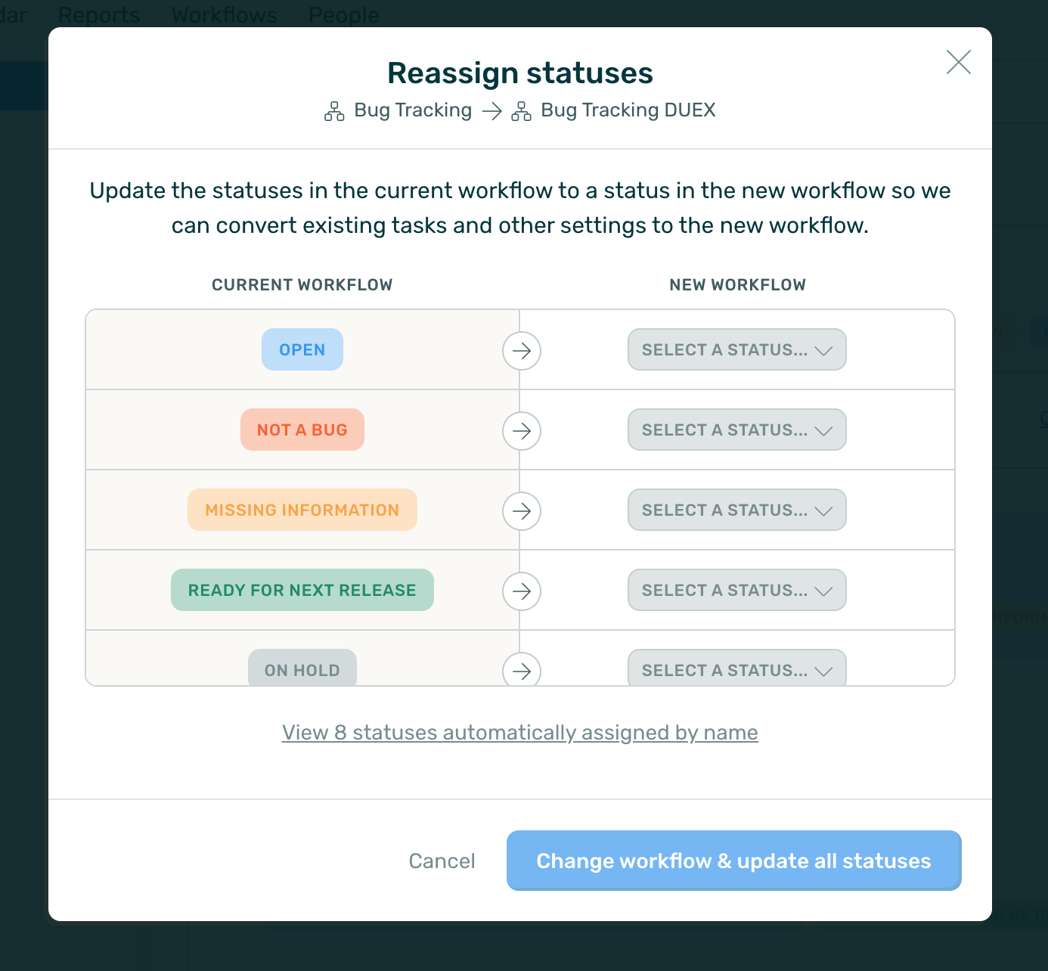Click the arrow icon beside NOT A BUG
1048x971 pixels.
[522, 431]
